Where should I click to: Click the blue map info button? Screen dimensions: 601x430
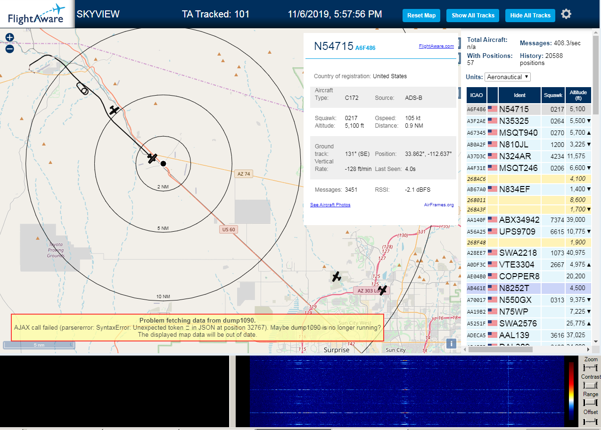click(x=451, y=343)
